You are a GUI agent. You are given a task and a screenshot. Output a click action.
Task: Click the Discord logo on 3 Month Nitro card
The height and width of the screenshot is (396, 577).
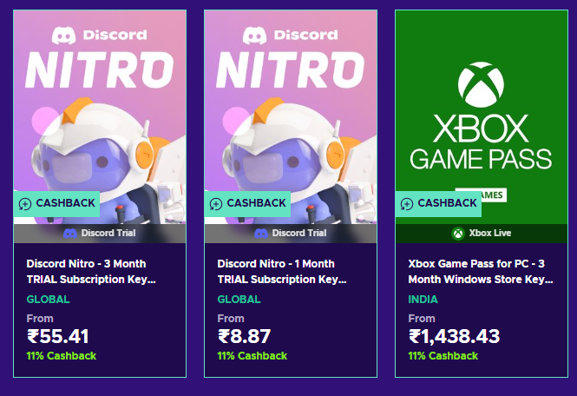(x=63, y=36)
